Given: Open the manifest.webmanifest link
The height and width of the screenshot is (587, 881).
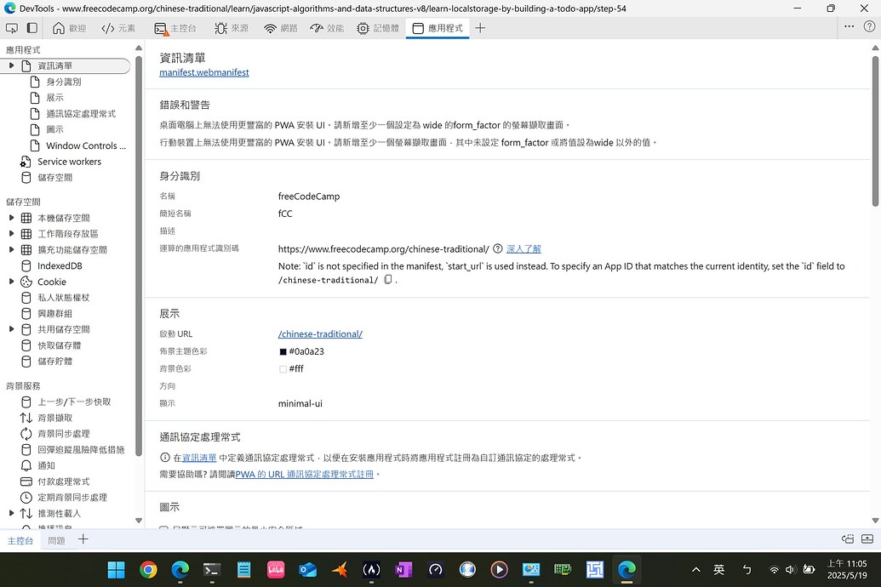Looking at the screenshot, I should click(x=204, y=72).
